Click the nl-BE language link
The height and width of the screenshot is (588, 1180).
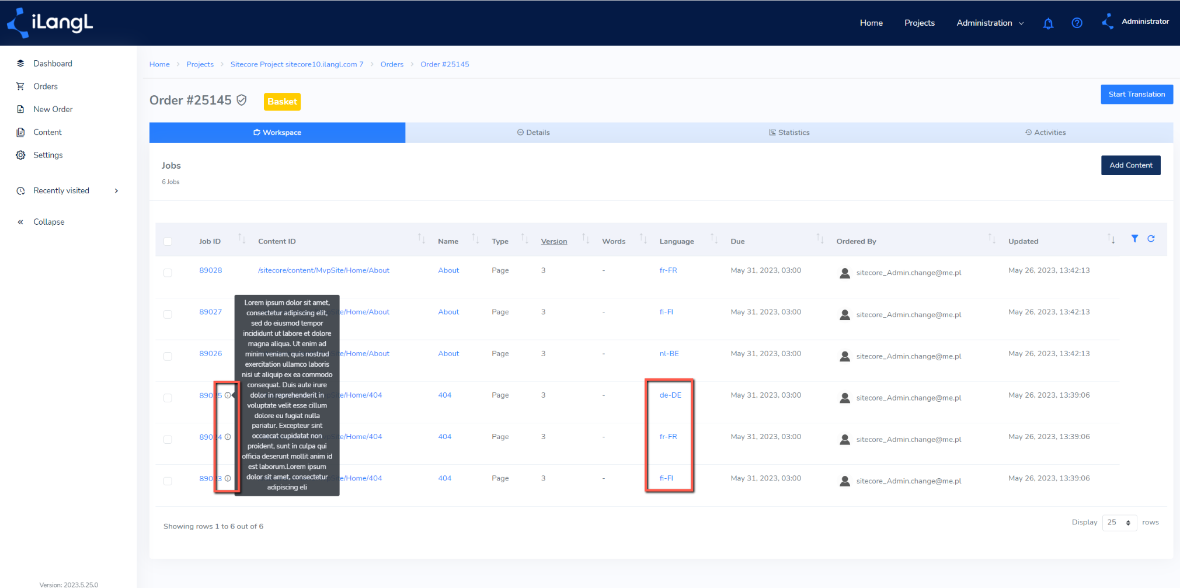click(669, 354)
